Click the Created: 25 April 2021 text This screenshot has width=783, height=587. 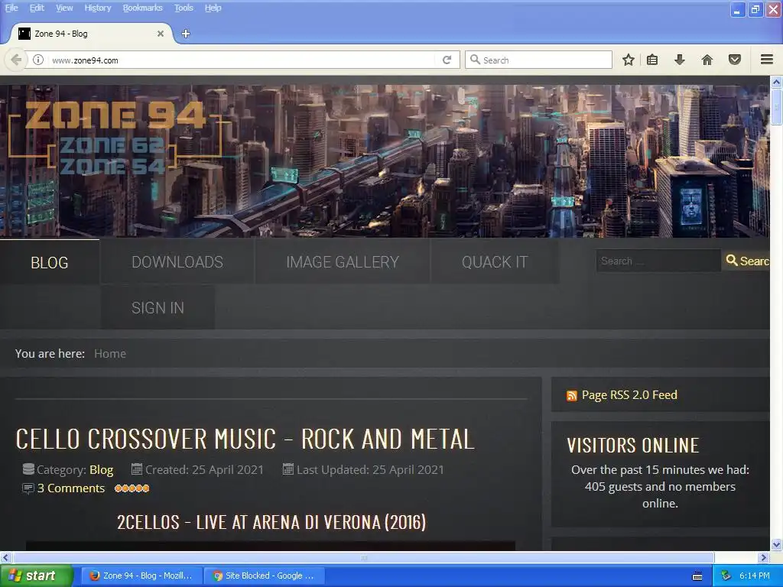(204, 470)
